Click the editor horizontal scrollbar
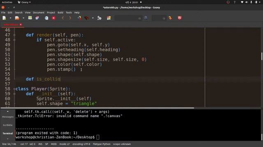This screenshot has width=263, height=147. click(97, 108)
